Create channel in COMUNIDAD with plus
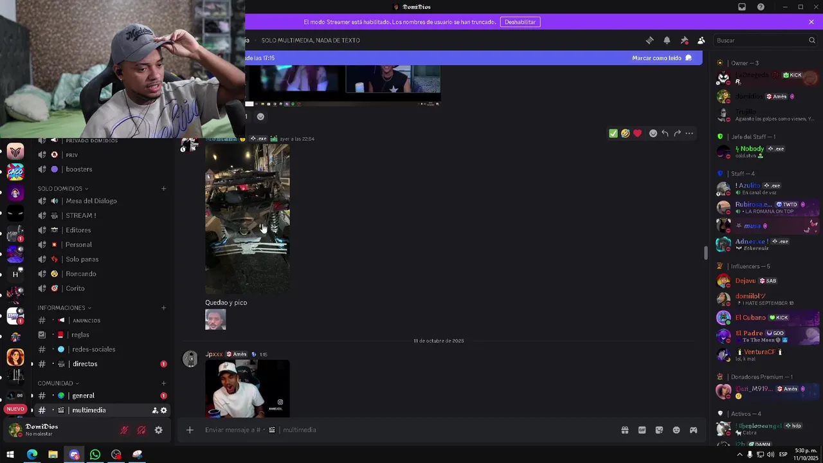Image resolution: width=823 pixels, height=463 pixels. (163, 383)
